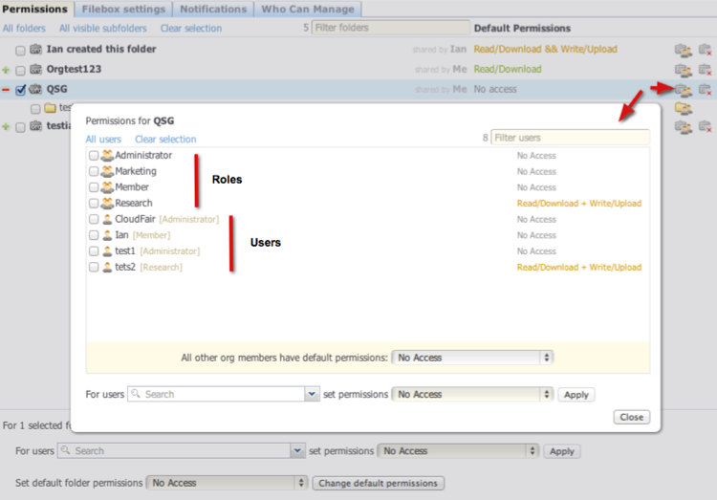Click the CloudFair user icon
Screen dimensions: 717x500
click(x=107, y=219)
